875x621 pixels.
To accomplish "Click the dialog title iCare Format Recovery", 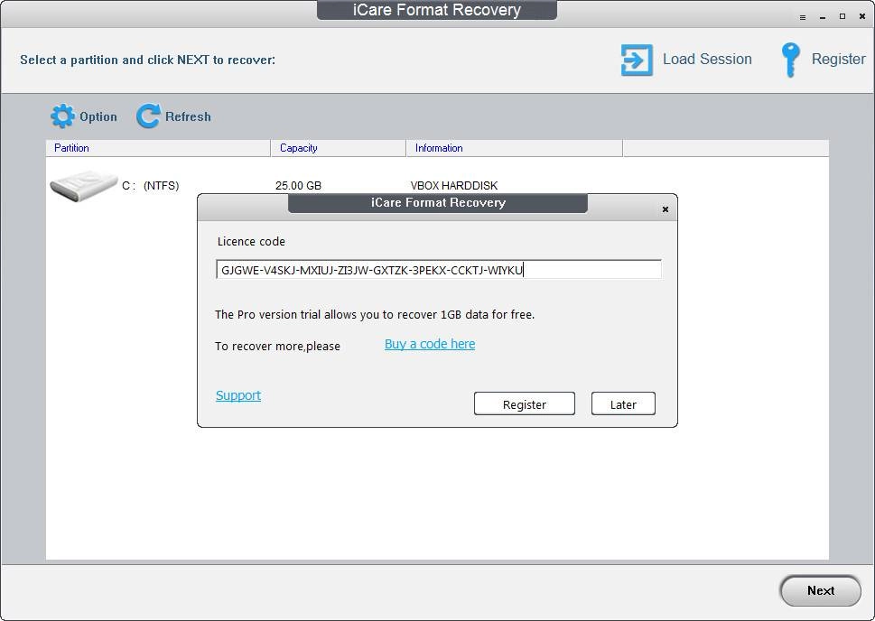I will pyautogui.click(x=438, y=202).
